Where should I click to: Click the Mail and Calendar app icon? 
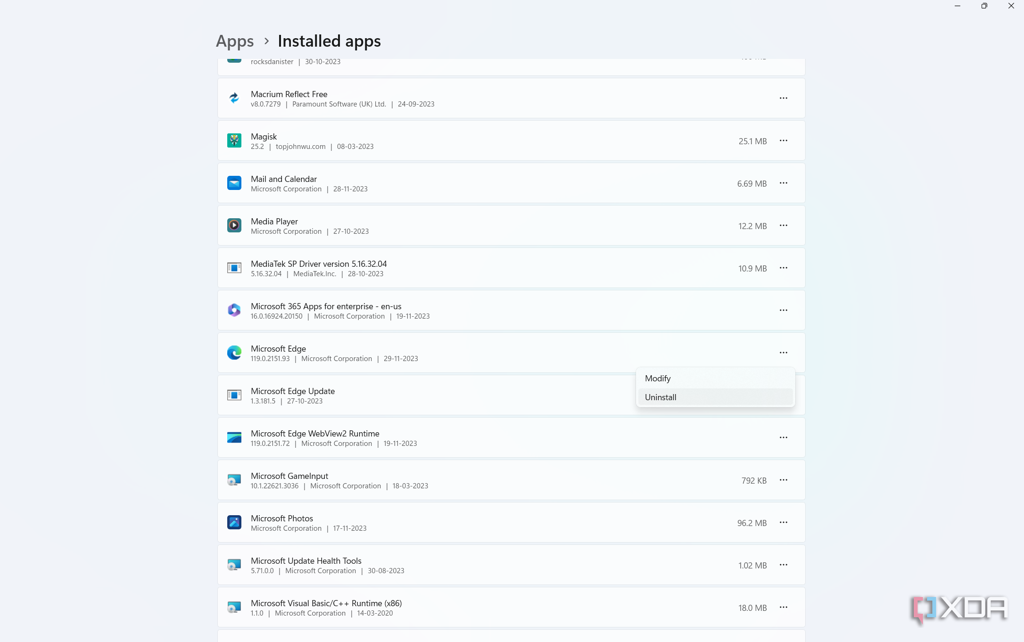234,183
